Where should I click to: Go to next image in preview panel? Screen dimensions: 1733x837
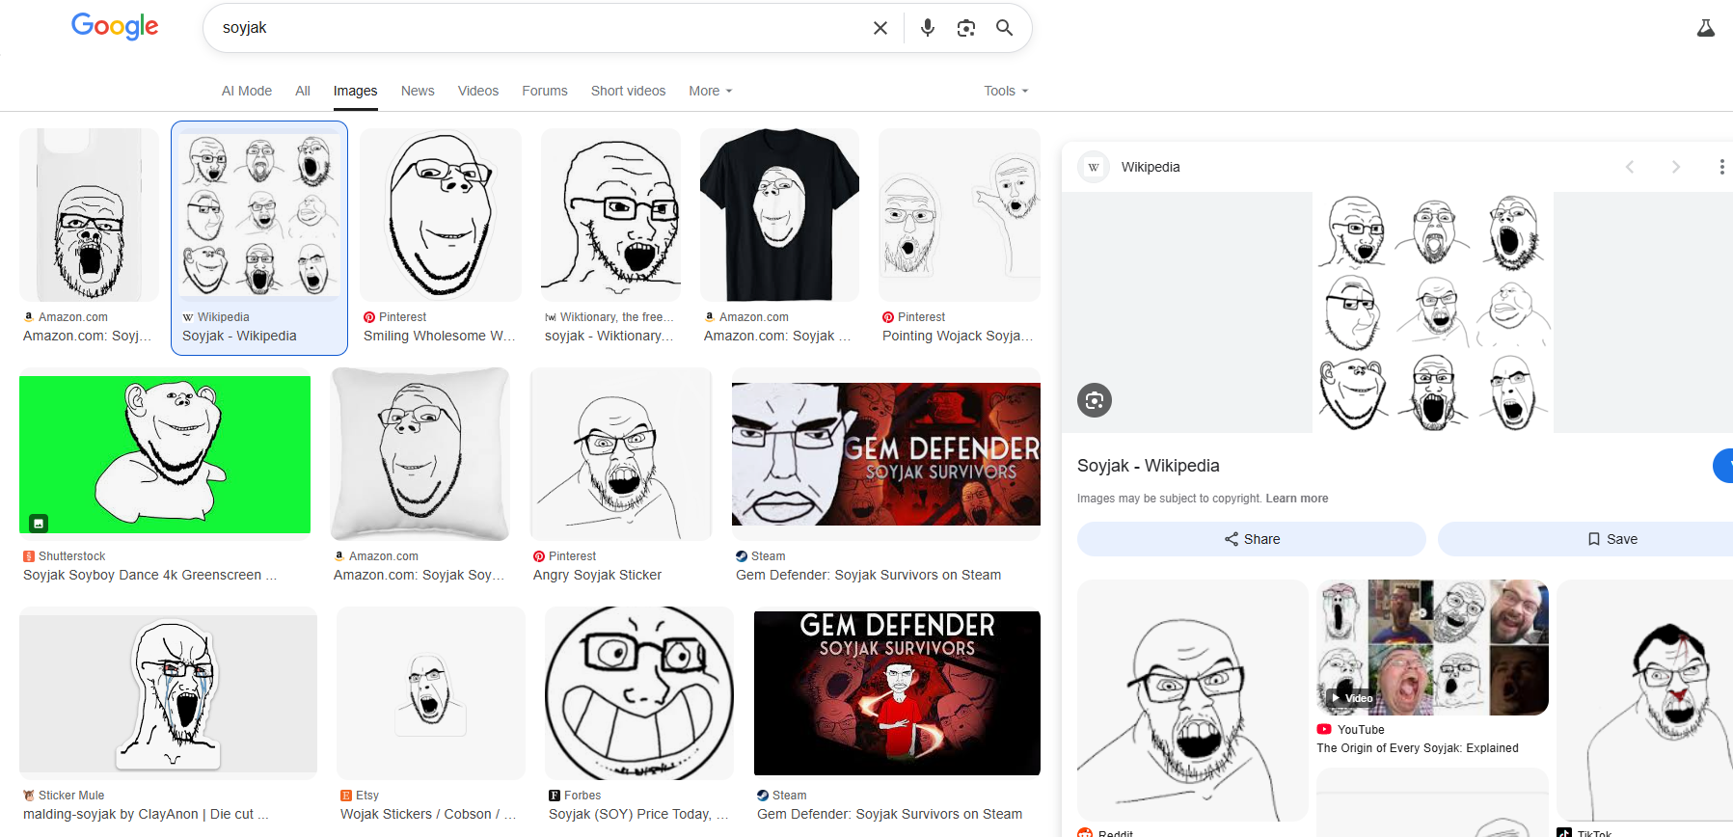1676,167
